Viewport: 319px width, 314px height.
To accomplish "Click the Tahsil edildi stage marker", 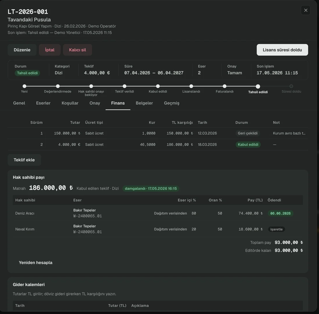I will (x=258, y=86).
